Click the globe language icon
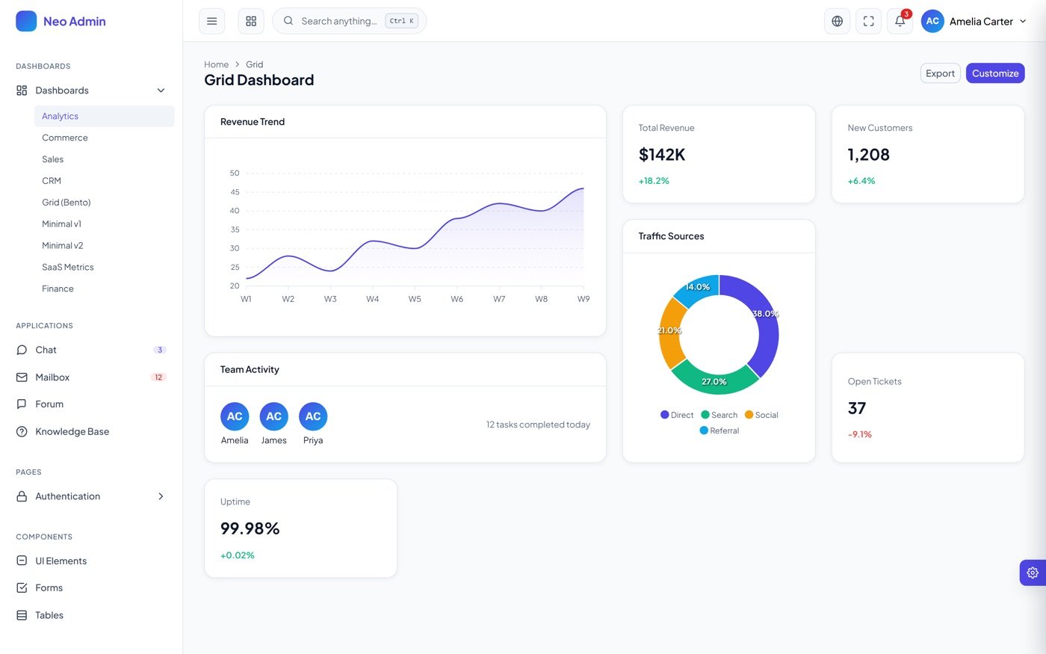The image size is (1046, 654). point(838,21)
